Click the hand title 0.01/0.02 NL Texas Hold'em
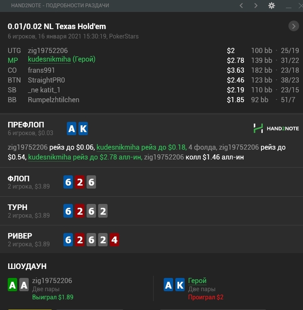This screenshot has height=310, width=303. tap(57, 27)
